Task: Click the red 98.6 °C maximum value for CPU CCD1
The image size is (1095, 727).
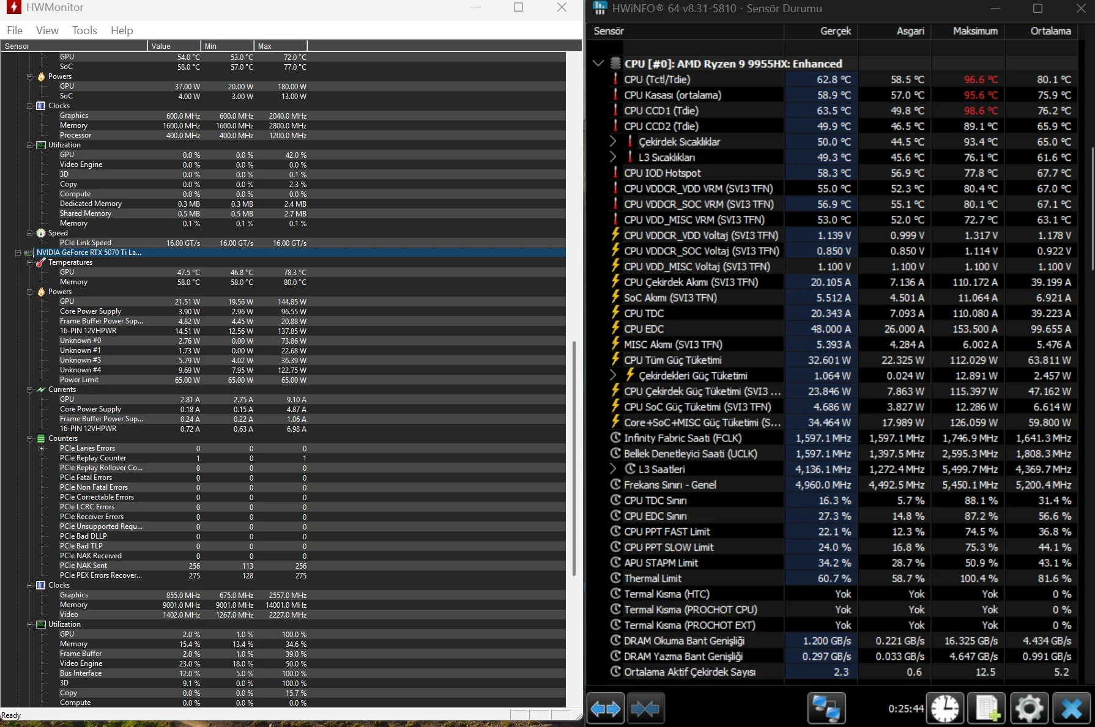Action: [981, 111]
